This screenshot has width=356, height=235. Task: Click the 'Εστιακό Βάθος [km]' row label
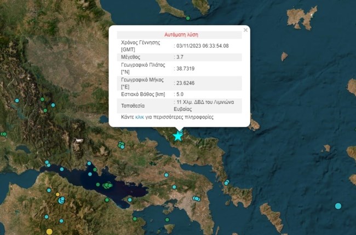(x=143, y=95)
